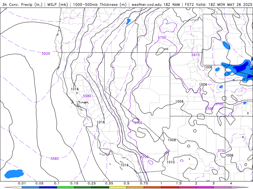Click the 'MSLP (mb)' title text
Screen dimensions: 253x189
(x=58, y=4)
